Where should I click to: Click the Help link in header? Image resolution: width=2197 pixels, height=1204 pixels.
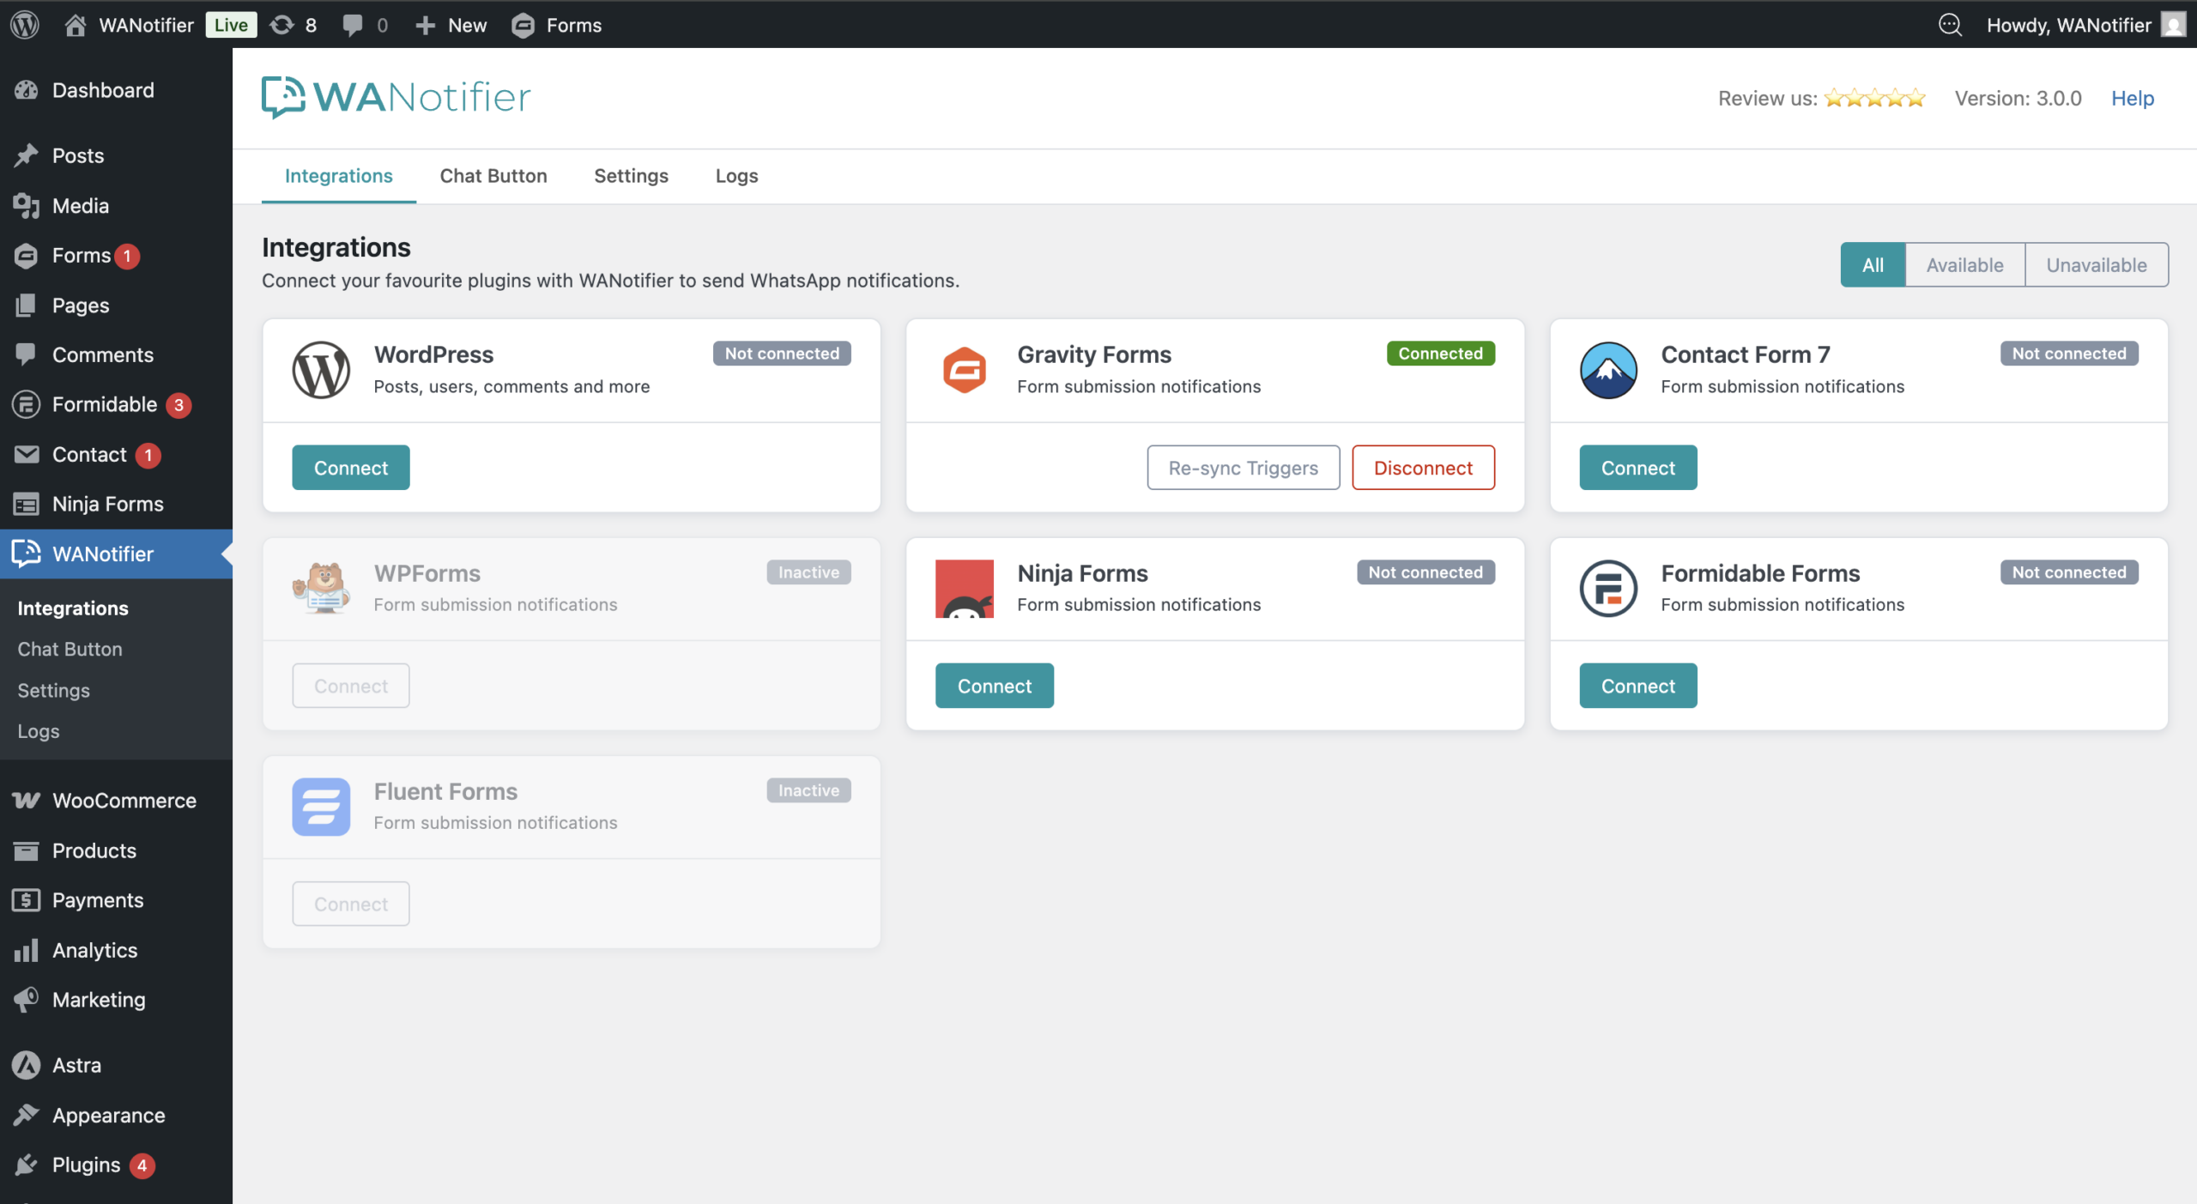point(2132,99)
